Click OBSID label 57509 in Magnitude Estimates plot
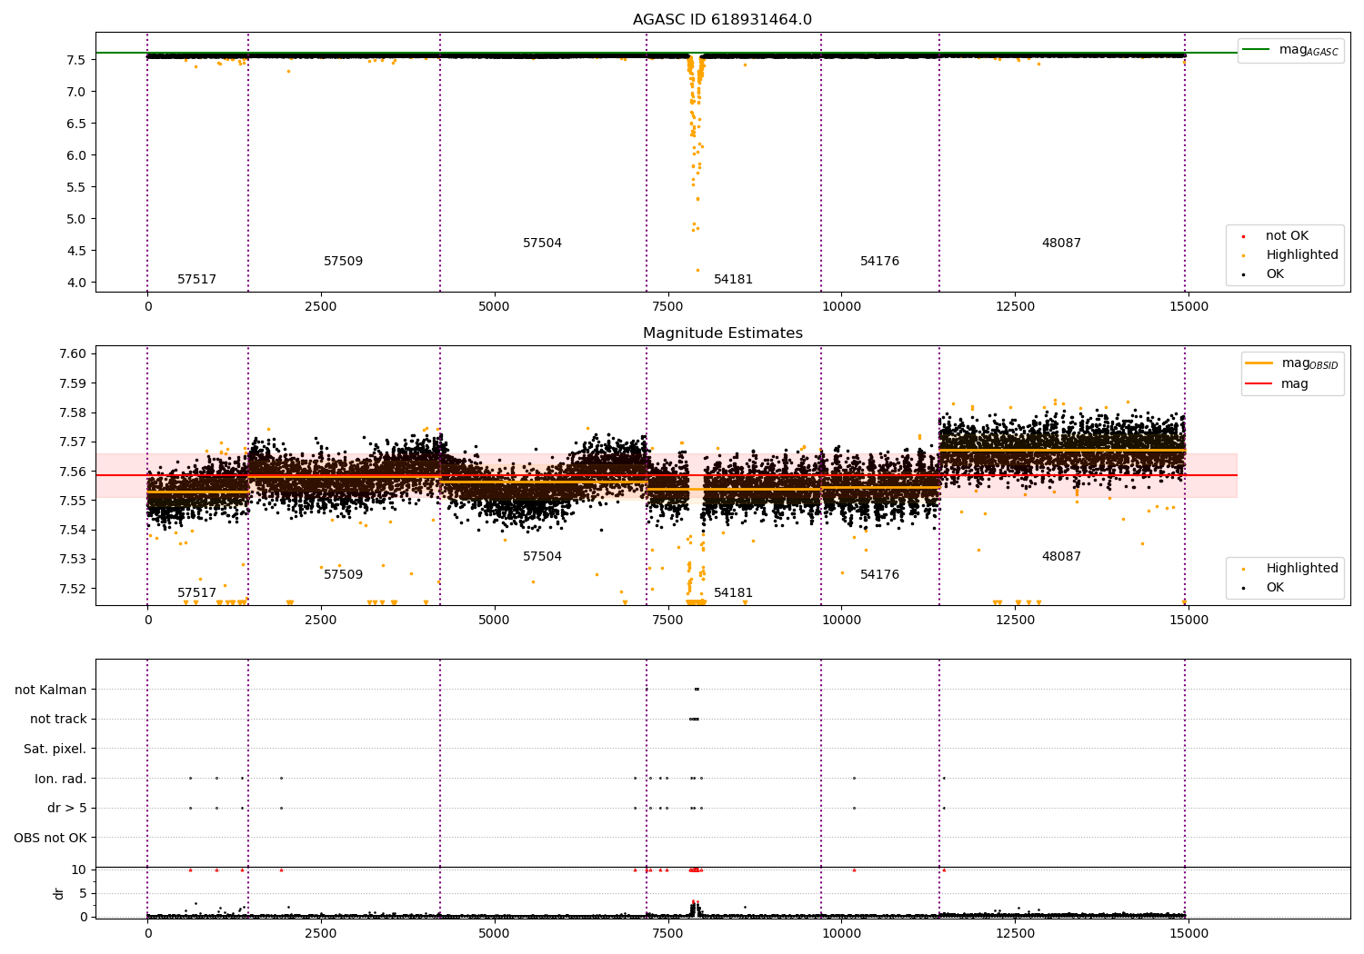The height and width of the screenshot is (954, 1364). (x=343, y=575)
